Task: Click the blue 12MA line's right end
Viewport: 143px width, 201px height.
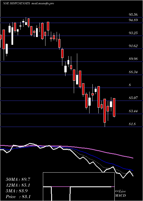Action: click(x=133, y=171)
